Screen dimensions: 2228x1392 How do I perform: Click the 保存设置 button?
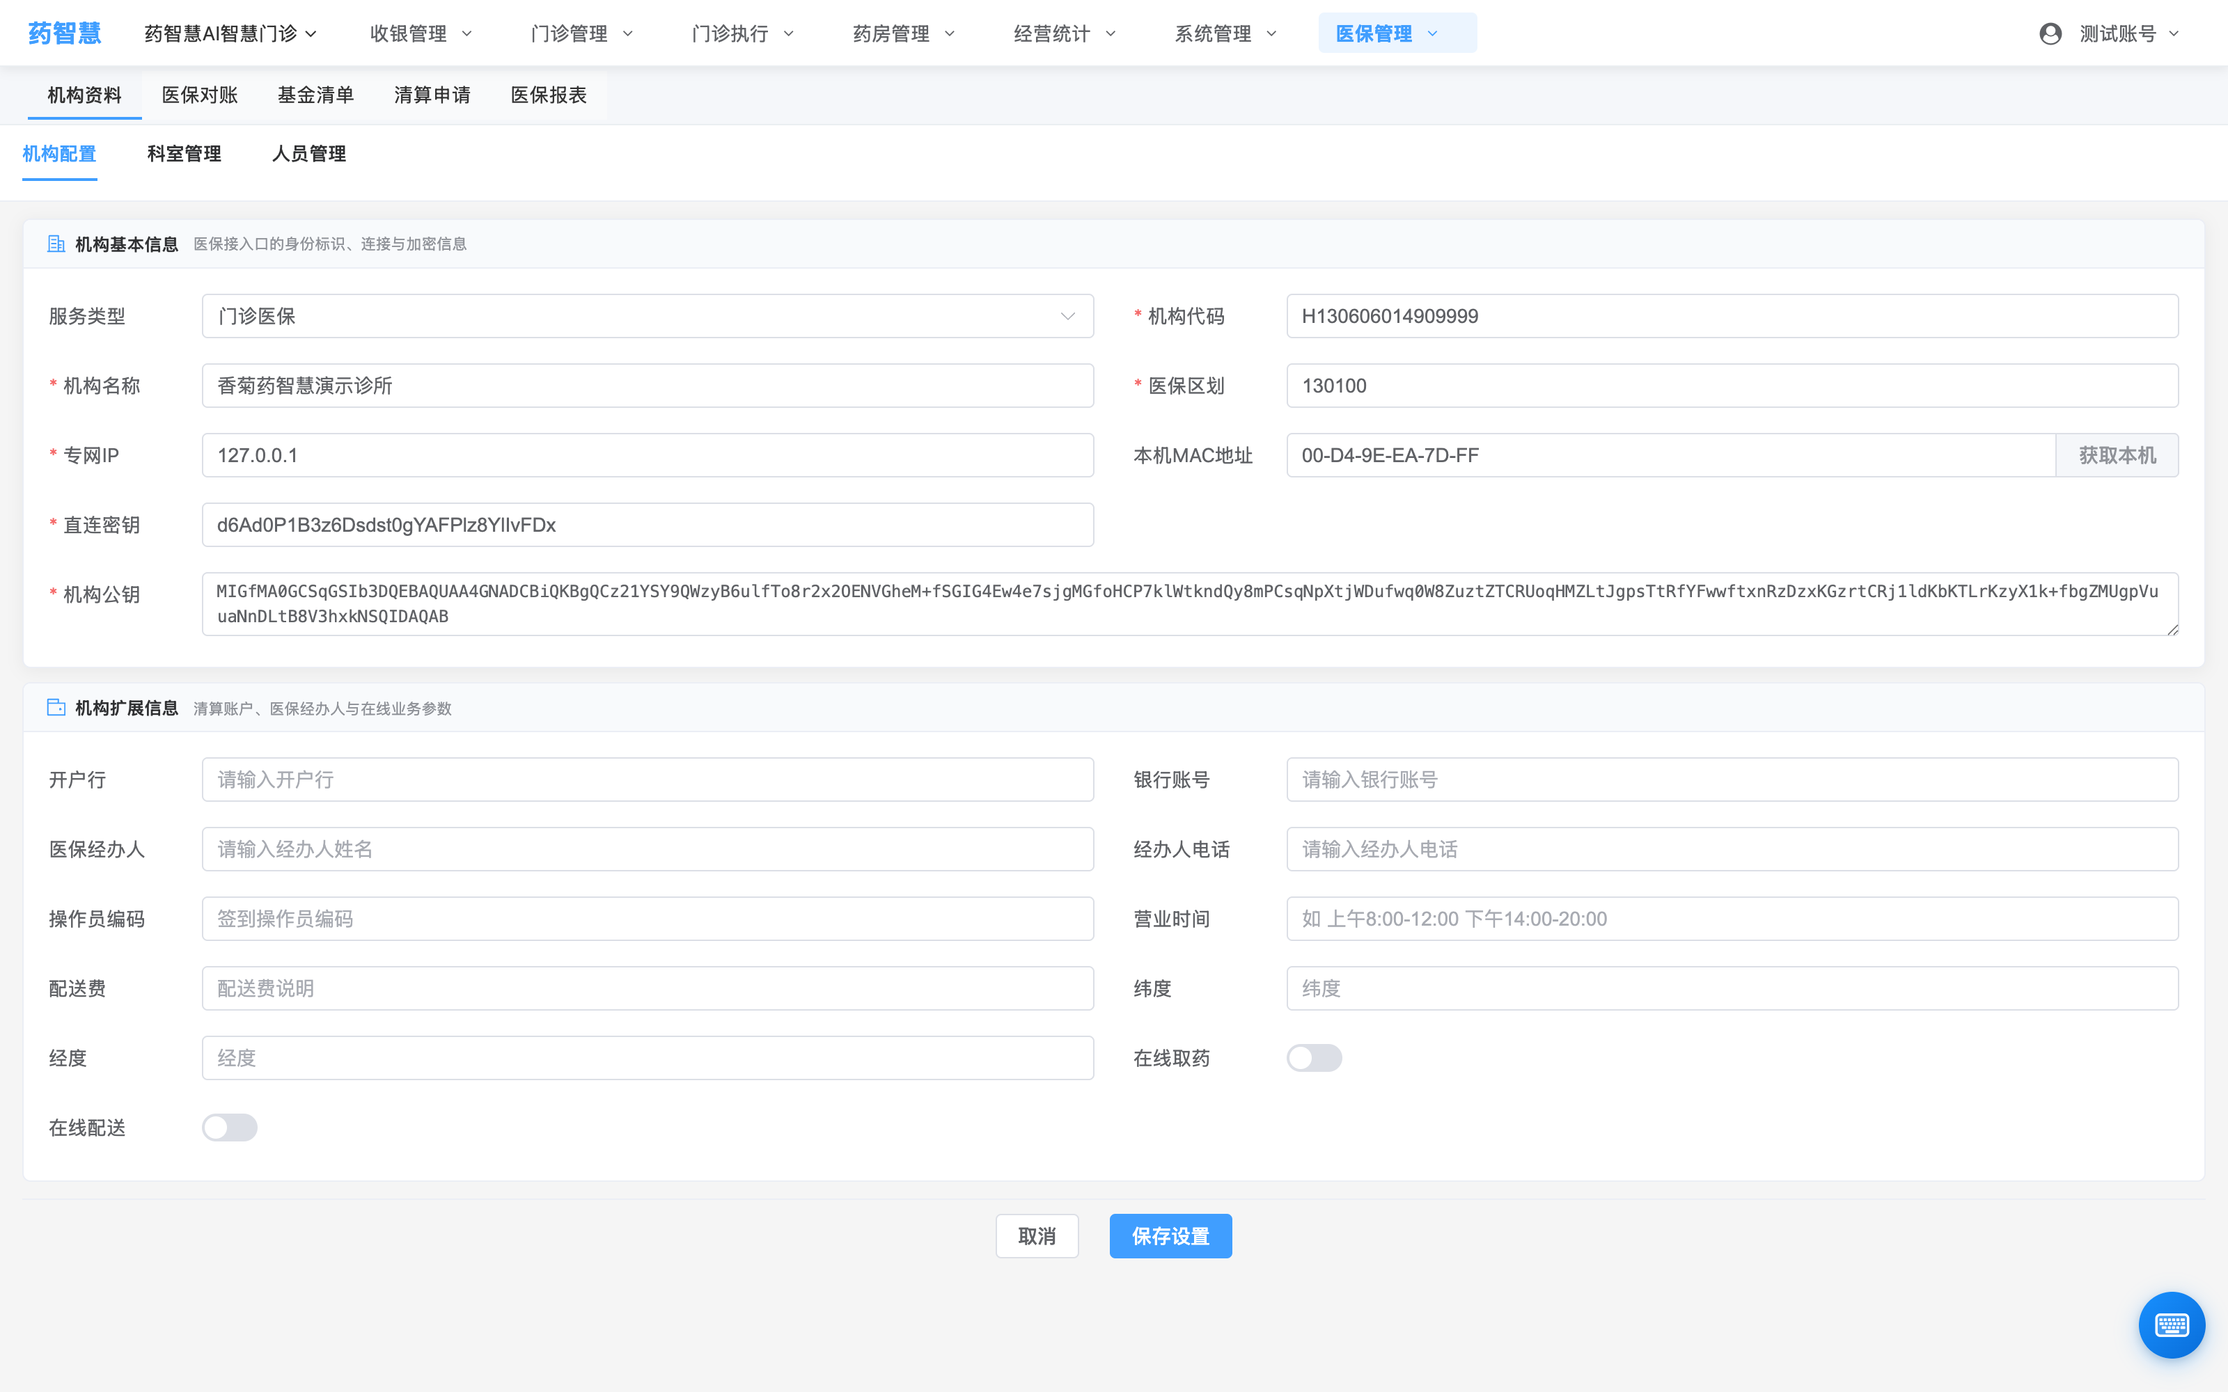pos(1170,1236)
